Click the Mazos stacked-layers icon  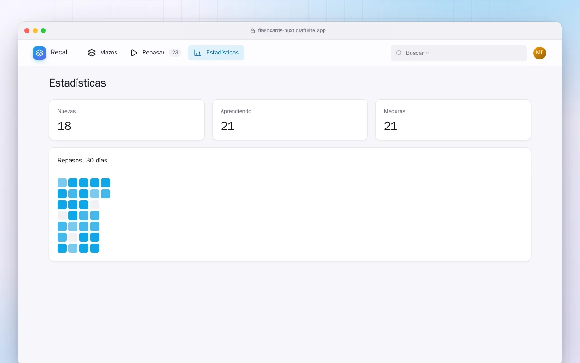click(x=92, y=53)
